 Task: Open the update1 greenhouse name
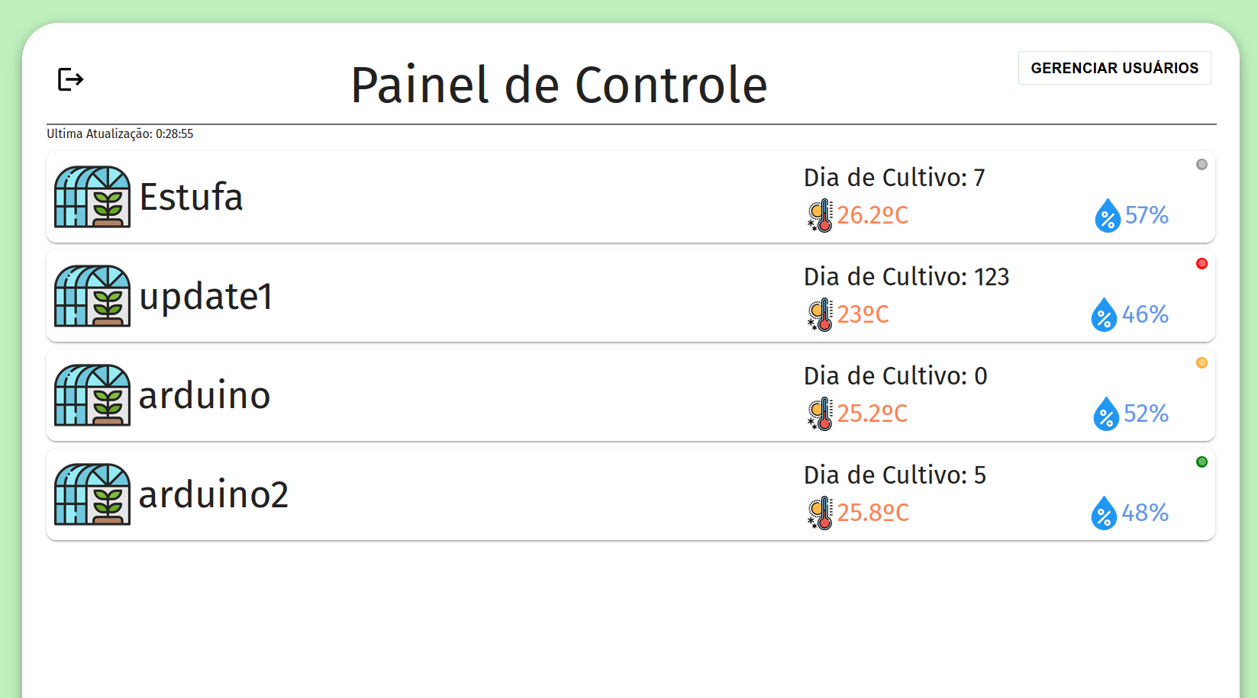pos(205,296)
